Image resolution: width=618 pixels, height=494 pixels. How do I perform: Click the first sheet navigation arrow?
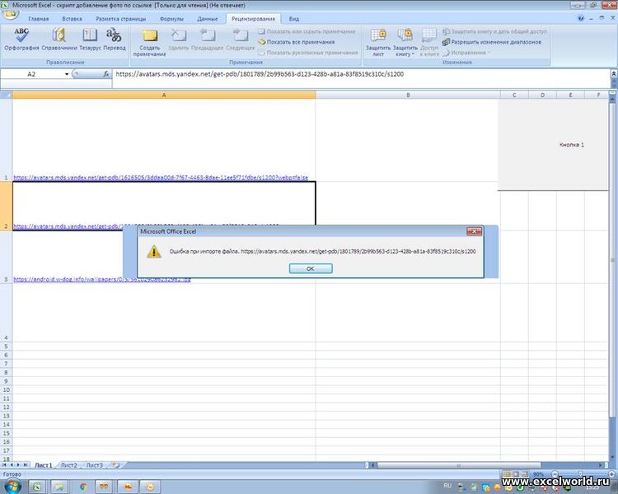(4, 465)
